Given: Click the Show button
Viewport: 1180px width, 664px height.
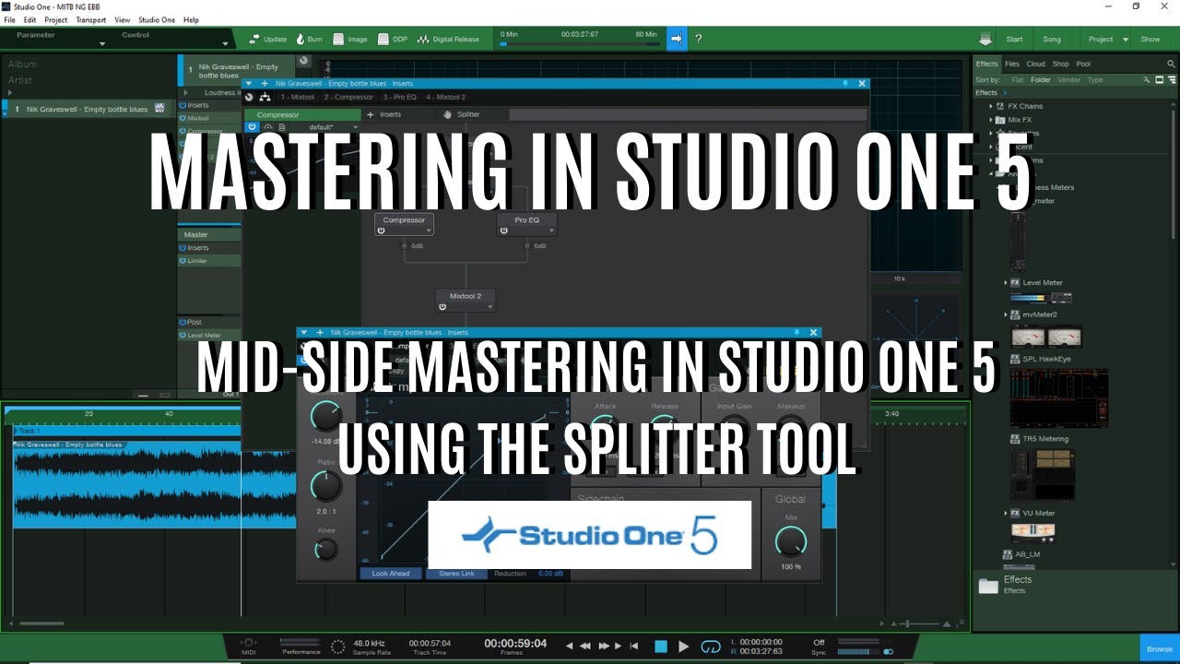Looking at the screenshot, I should tap(1150, 40).
